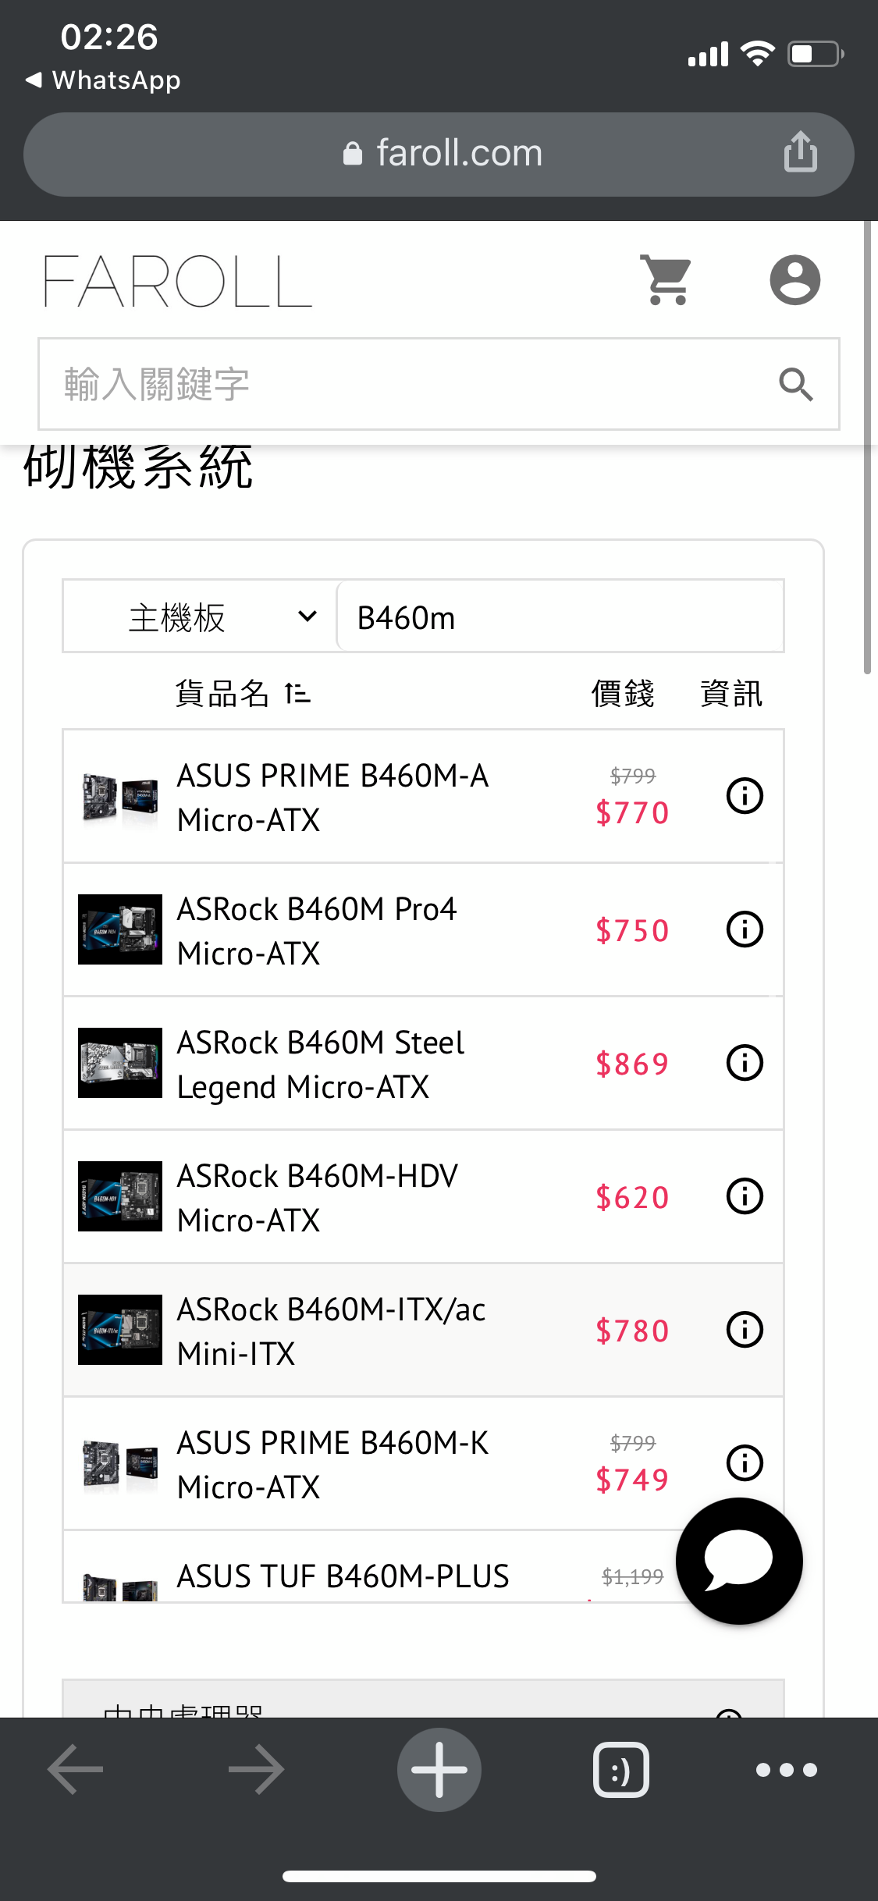This screenshot has height=1901, width=878.
Task: Focus the 輸入關鍵字 search box
Action: [406, 384]
